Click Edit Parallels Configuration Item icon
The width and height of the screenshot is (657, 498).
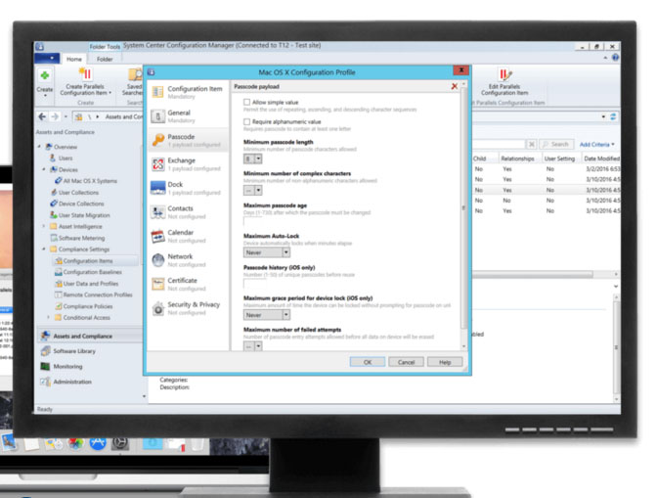(504, 75)
